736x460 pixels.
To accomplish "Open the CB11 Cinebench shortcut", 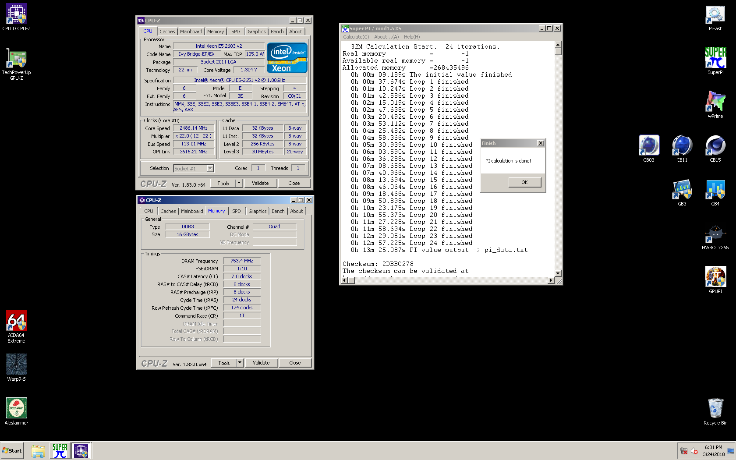I will tap(682, 149).
